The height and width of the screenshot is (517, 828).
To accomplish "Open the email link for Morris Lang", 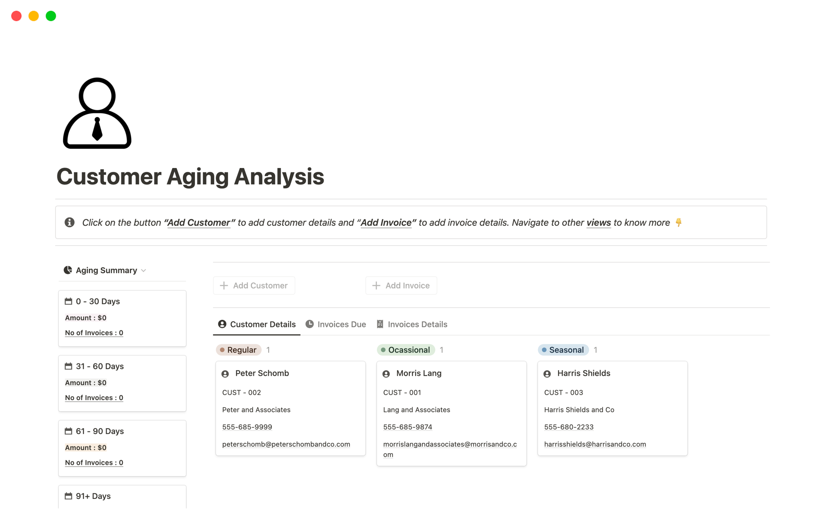I will tap(450, 444).
